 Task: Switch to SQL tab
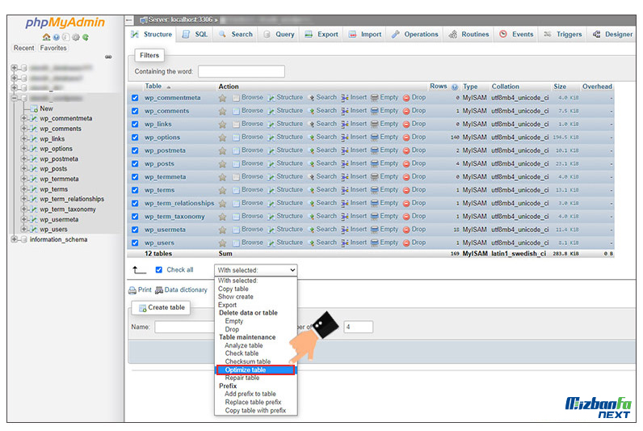point(195,35)
